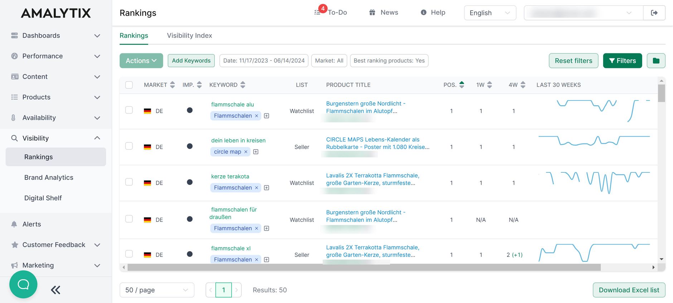Check the flammschalen für draußen row
The height and width of the screenshot is (303, 673).
coord(129,219)
